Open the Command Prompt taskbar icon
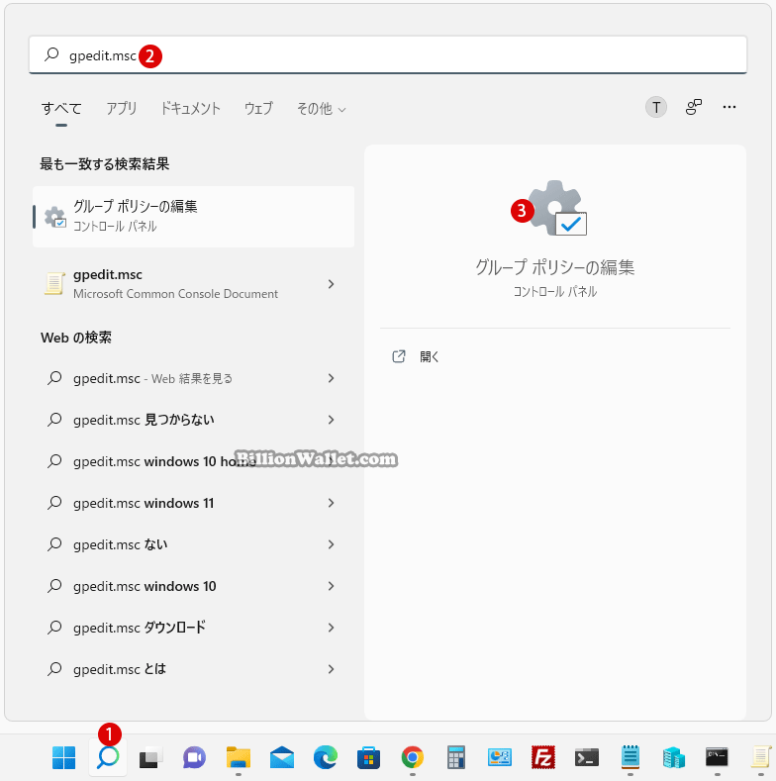The height and width of the screenshot is (781, 776). [718, 757]
